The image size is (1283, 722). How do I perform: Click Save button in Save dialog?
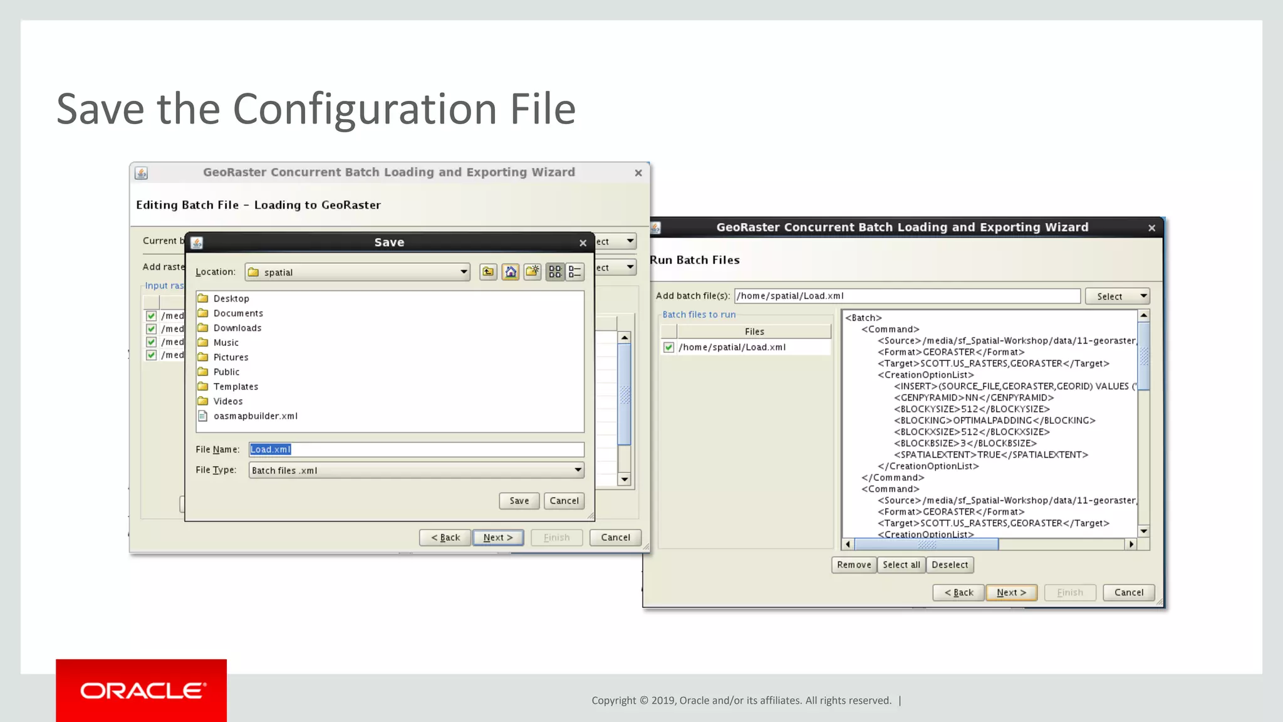519,501
